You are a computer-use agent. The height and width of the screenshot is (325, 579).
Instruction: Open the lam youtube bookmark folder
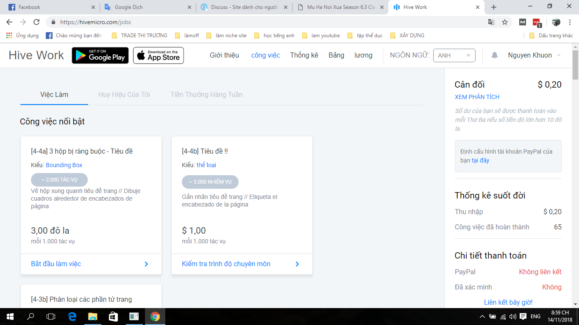click(321, 36)
